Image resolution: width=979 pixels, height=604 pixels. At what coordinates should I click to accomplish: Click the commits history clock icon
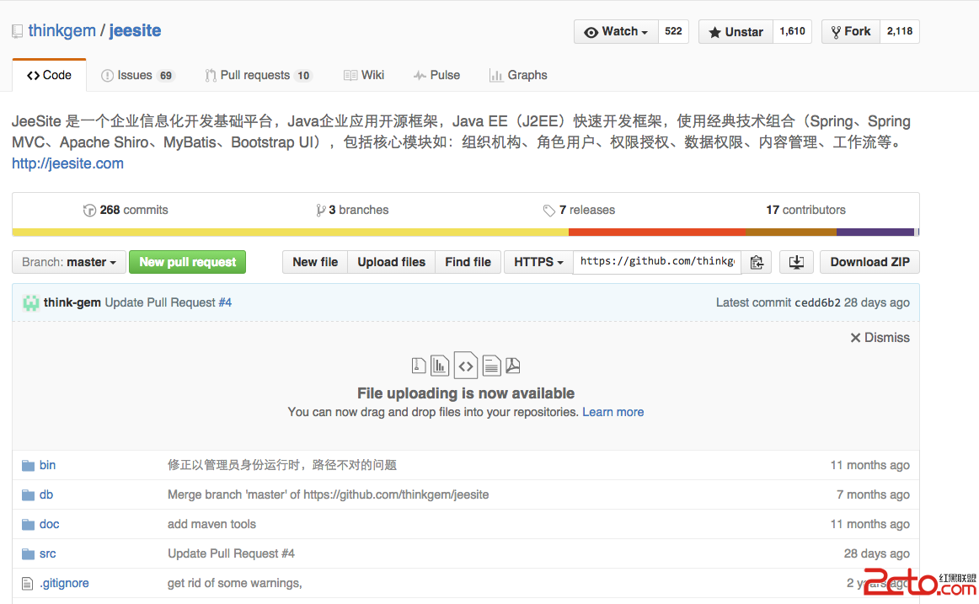point(89,211)
